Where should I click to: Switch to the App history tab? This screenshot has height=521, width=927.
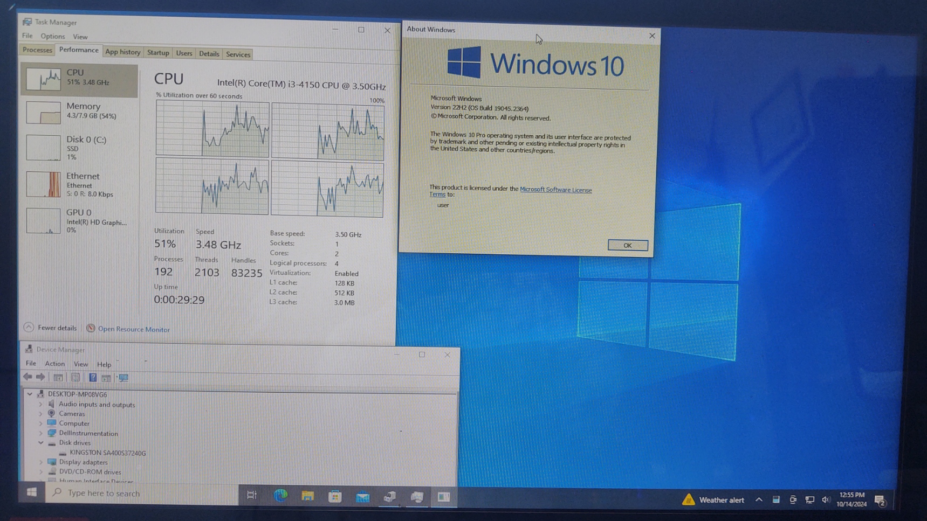123,52
